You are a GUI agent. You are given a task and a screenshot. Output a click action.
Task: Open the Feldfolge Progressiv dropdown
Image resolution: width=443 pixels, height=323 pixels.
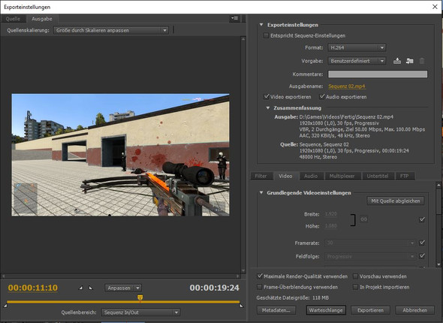click(x=370, y=256)
